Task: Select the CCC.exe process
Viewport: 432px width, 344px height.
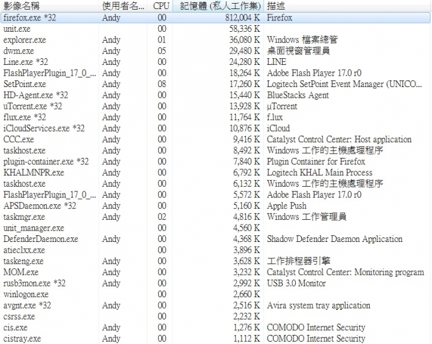Action: pyautogui.click(x=215, y=139)
